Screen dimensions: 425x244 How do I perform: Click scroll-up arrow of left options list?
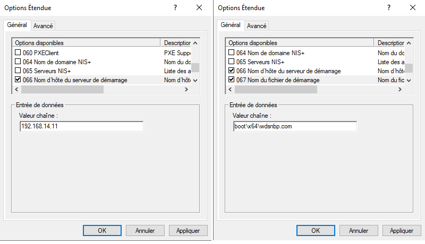pyautogui.click(x=195, y=43)
